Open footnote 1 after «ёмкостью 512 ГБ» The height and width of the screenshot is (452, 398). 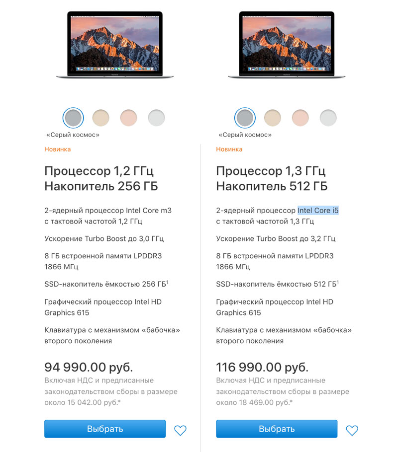tap(338, 282)
